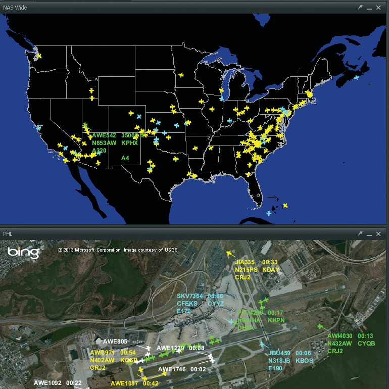Click the KHPN destination label
The width and height of the screenshot is (389, 389).
(x=276, y=320)
